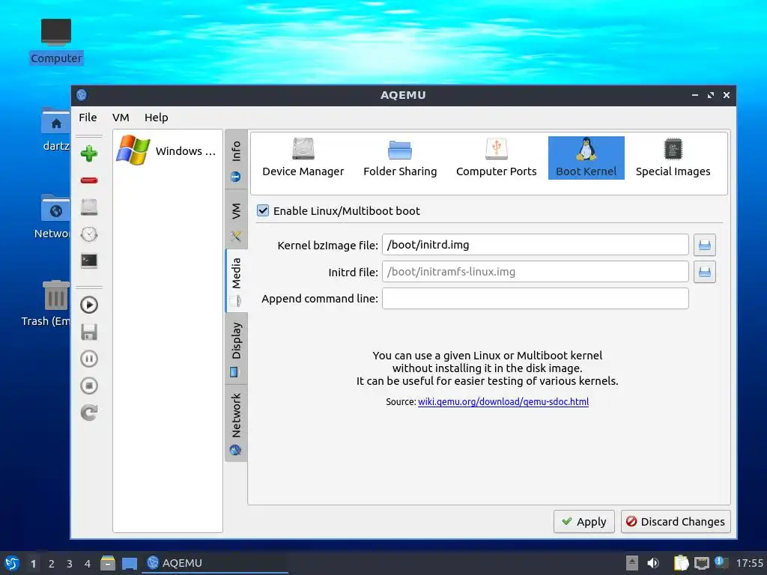
Task: Open the Display side tab
Action: [236, 349]
